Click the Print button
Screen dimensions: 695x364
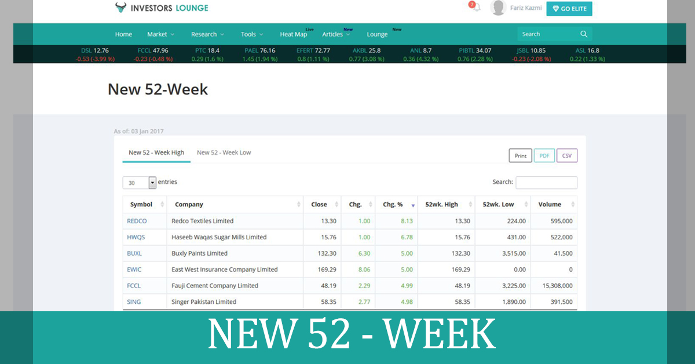point(521,155)
